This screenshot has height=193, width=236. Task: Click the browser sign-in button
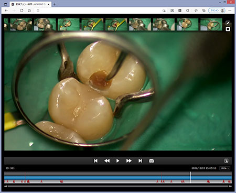tap(217, 10)
